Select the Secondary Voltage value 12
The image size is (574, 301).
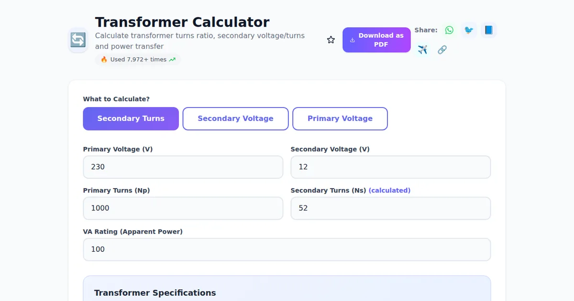click(x=391, y=167)
